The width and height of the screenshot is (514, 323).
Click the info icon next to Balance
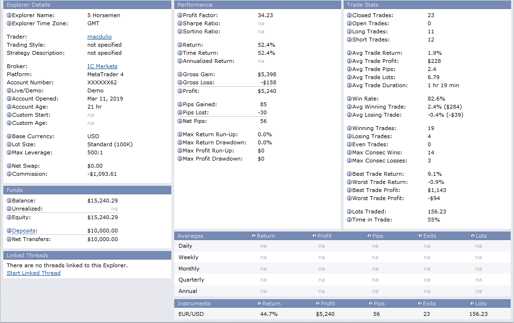9,201
